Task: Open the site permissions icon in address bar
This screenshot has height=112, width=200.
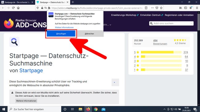Action: [46, 8]
